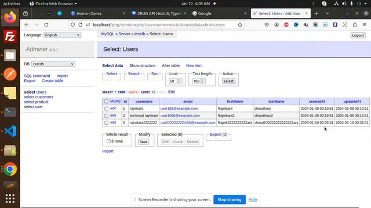The image size is (371, 208).
Task: Open the DB testdb dropdown
Action: click(53, 64)
